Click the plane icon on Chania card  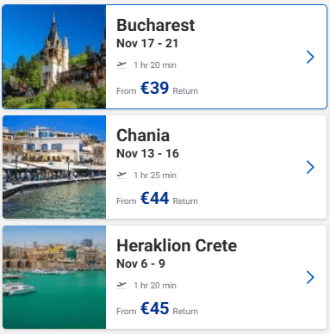[x=121, y=175]
